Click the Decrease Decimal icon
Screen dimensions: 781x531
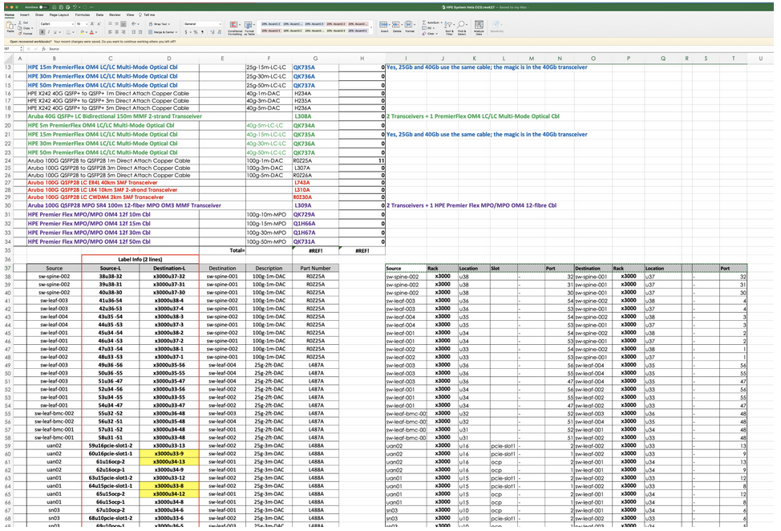click(x=219, y=32)
